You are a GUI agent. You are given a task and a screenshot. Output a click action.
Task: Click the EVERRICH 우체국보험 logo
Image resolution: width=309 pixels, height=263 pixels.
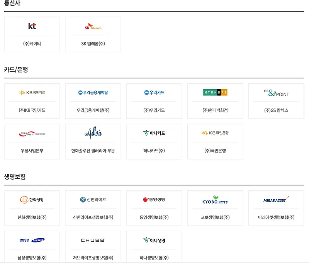click(32, 134)
